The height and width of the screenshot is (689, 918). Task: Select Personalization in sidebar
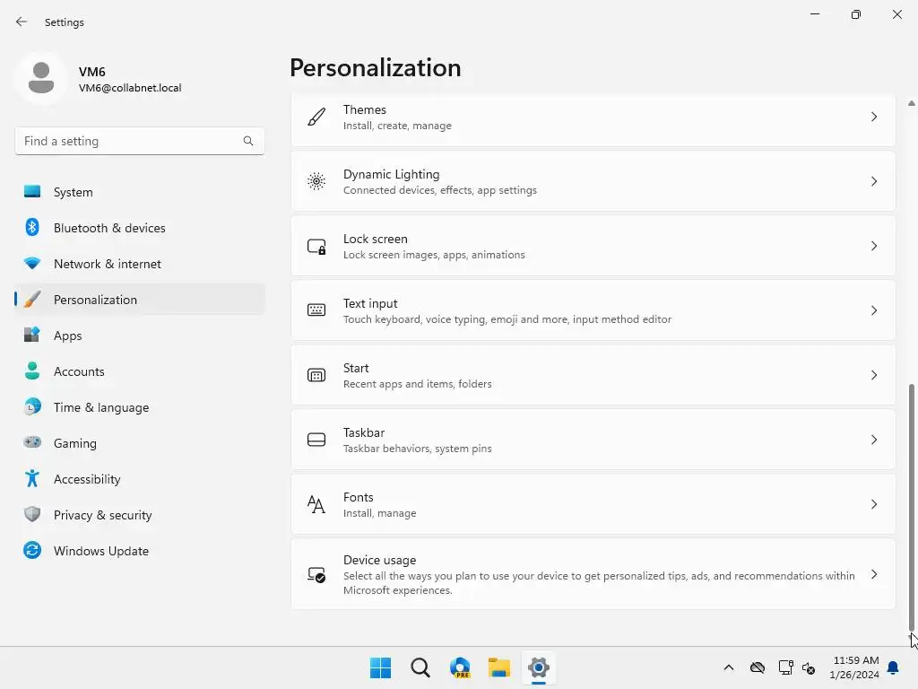(x=139, y=300)
